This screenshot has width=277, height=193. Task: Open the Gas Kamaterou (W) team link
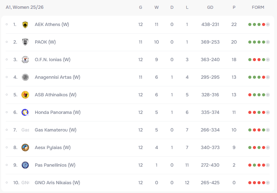[55, 130]
